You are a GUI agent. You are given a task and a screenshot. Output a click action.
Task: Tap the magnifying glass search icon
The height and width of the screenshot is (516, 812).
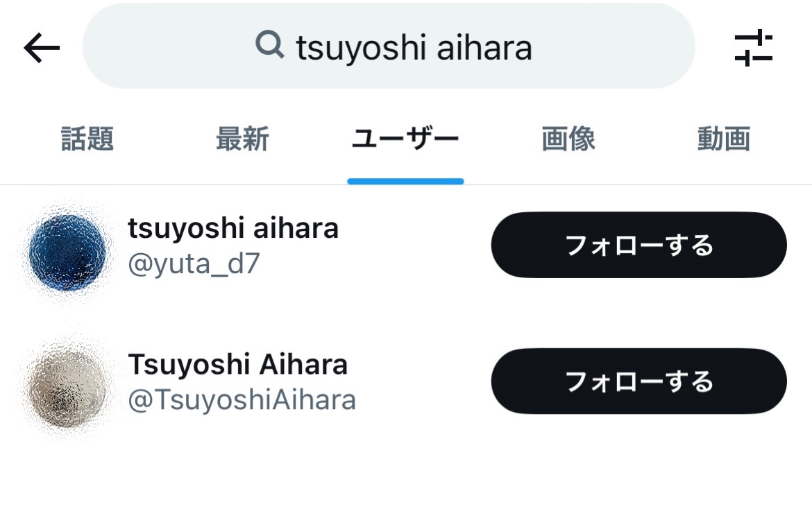pos(270,44)
